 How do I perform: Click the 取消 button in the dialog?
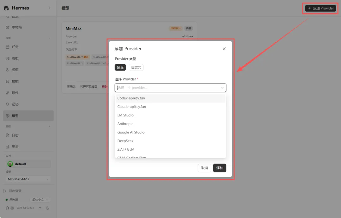tap(204, 168)
